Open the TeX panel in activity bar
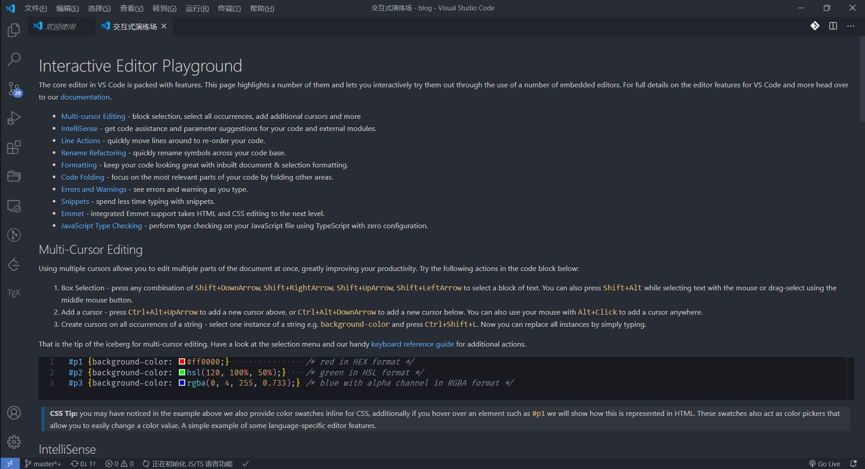 [14, 293]
